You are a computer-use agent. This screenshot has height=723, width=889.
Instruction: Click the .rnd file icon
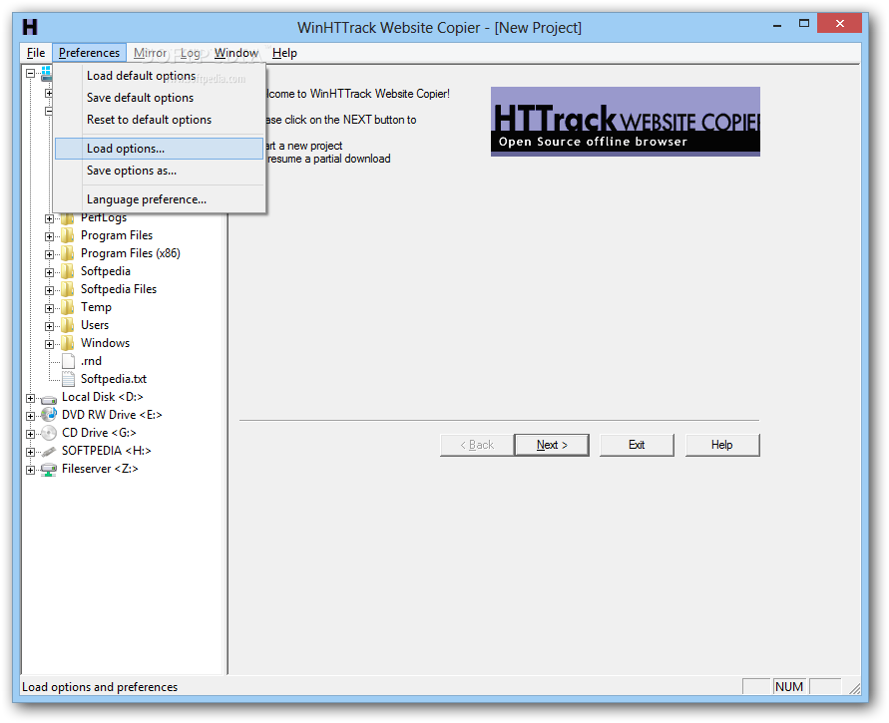point(68,361)
